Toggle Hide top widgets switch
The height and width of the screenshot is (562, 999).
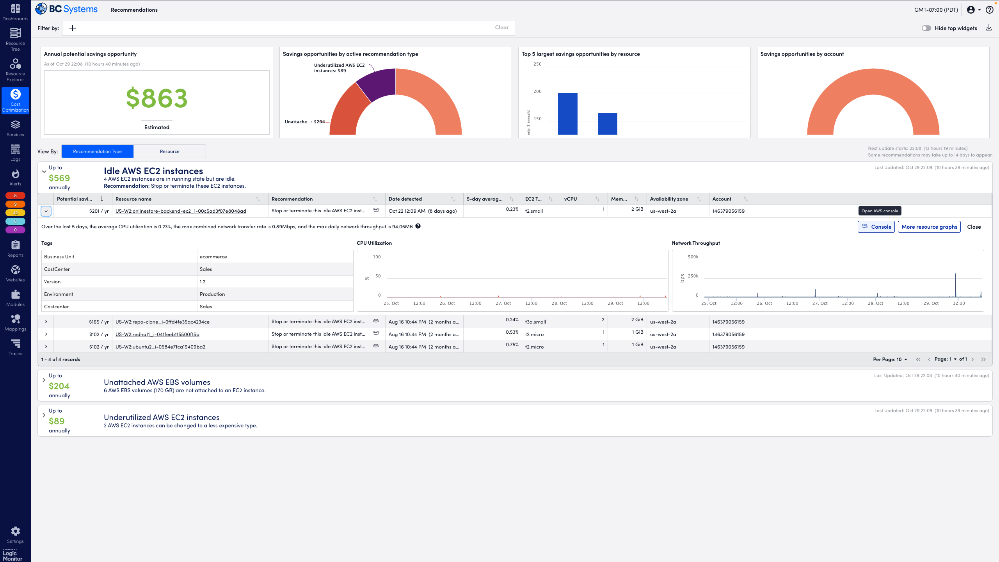[x=926, y=28]
